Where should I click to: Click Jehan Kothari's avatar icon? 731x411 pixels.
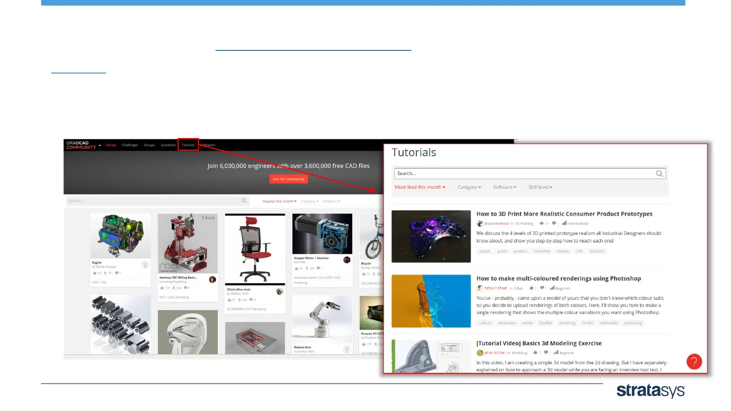(480, 353)
